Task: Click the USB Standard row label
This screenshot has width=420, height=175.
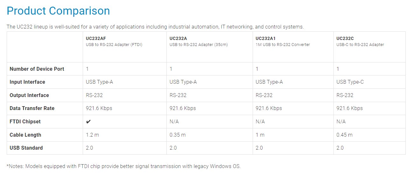Action: point(26,148)
